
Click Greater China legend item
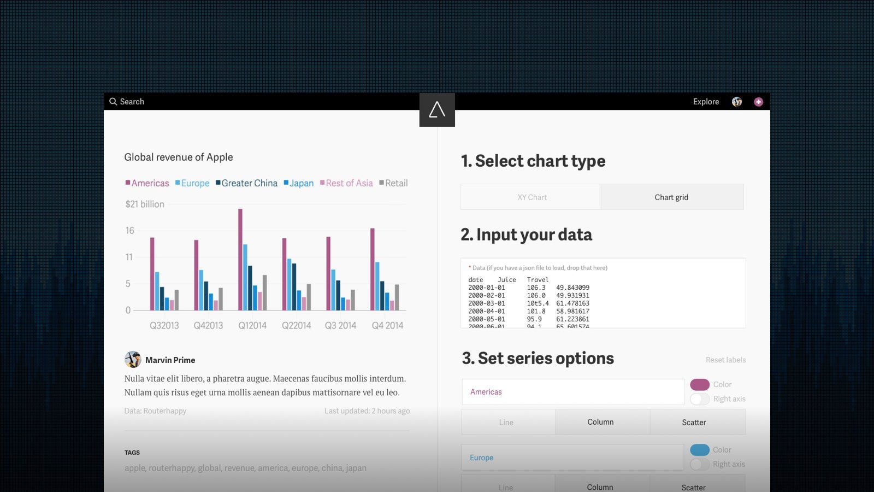(x=246, y=183)
